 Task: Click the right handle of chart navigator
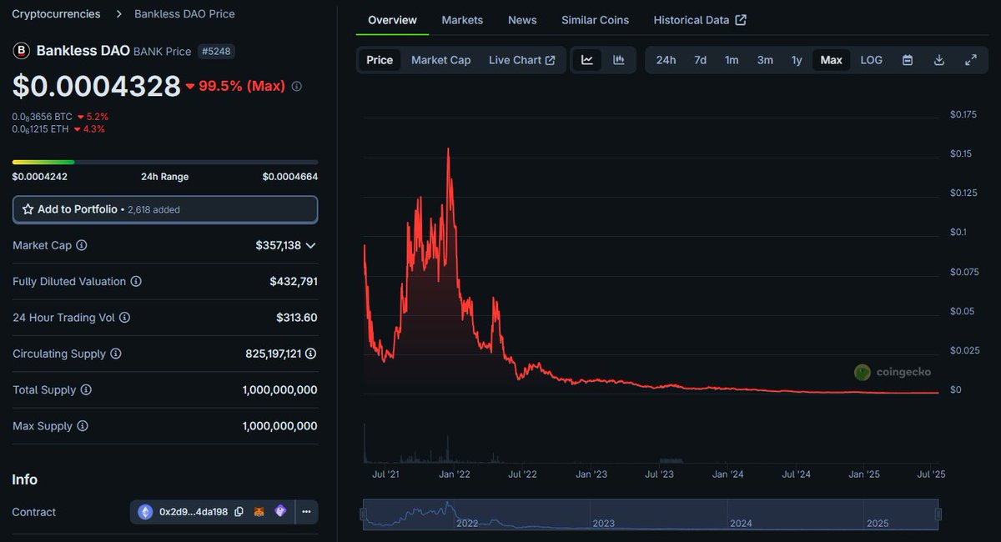tap(938, 514)
